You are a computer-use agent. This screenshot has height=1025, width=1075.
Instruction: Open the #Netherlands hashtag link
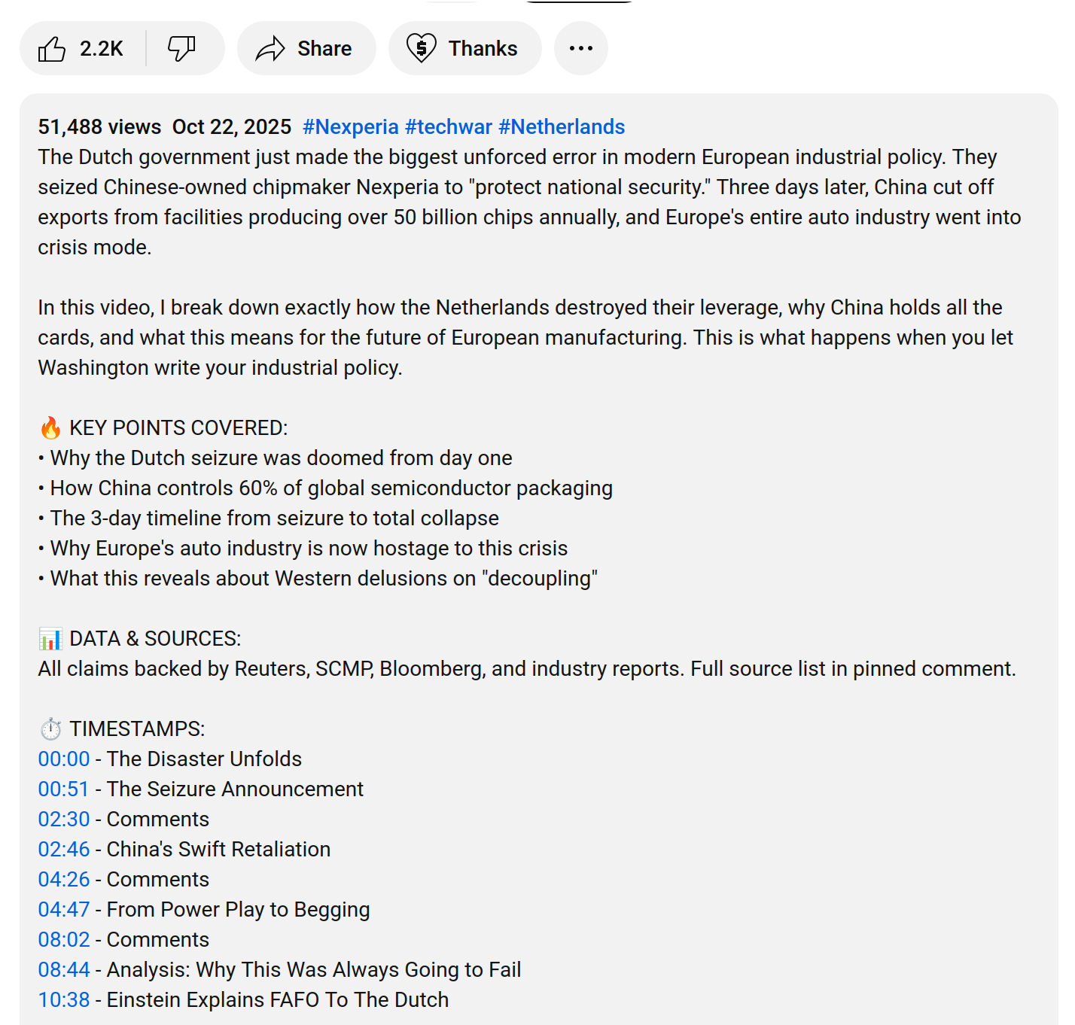(562, 126)
